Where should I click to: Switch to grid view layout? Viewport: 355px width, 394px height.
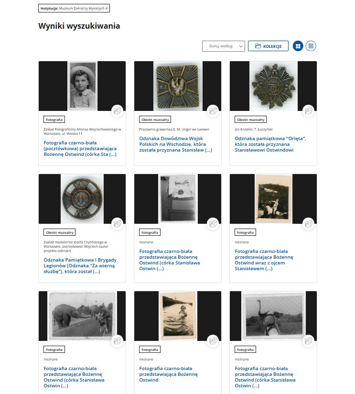click(298, 46)
